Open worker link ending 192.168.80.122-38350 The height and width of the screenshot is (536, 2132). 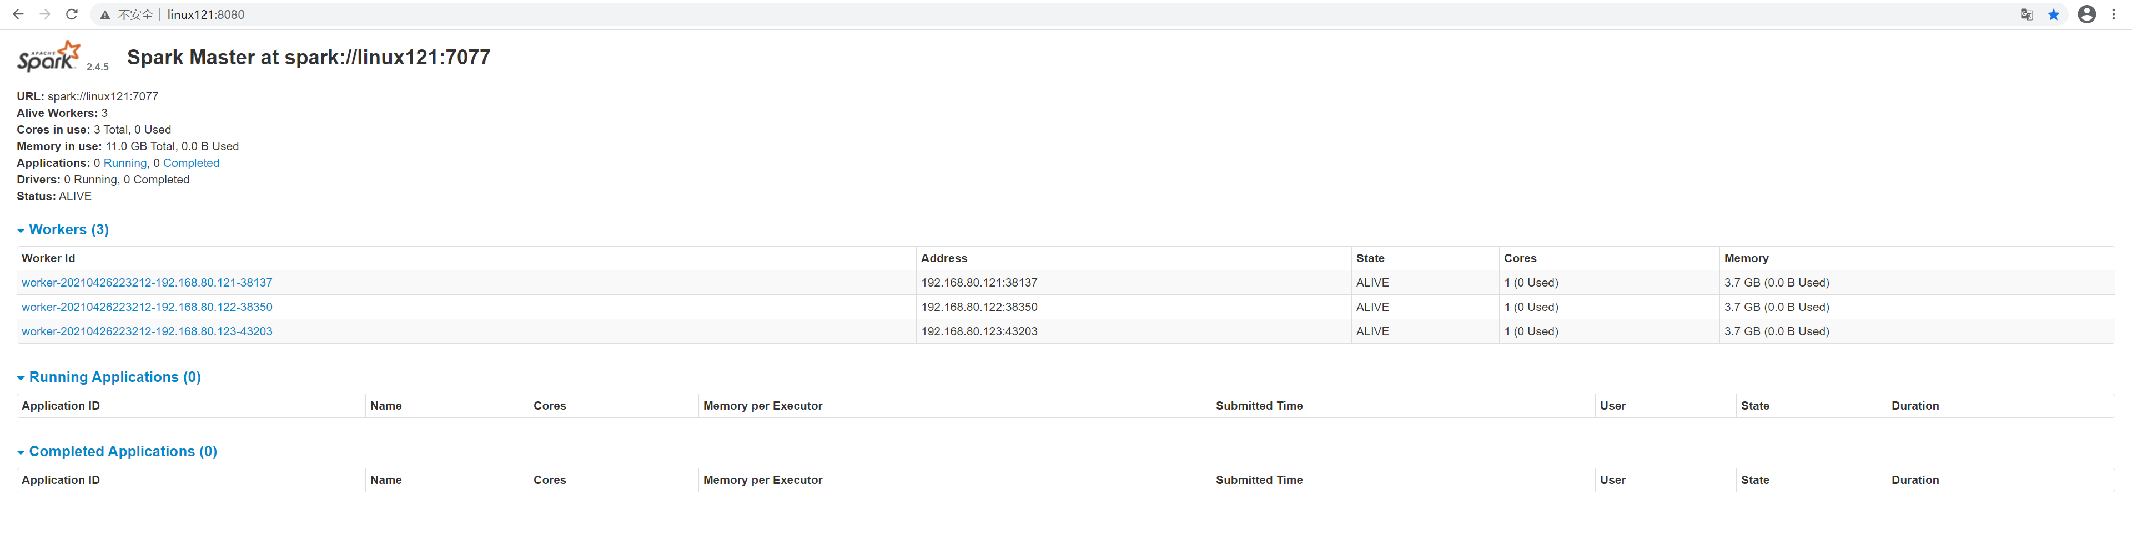[x=147, y=307]
